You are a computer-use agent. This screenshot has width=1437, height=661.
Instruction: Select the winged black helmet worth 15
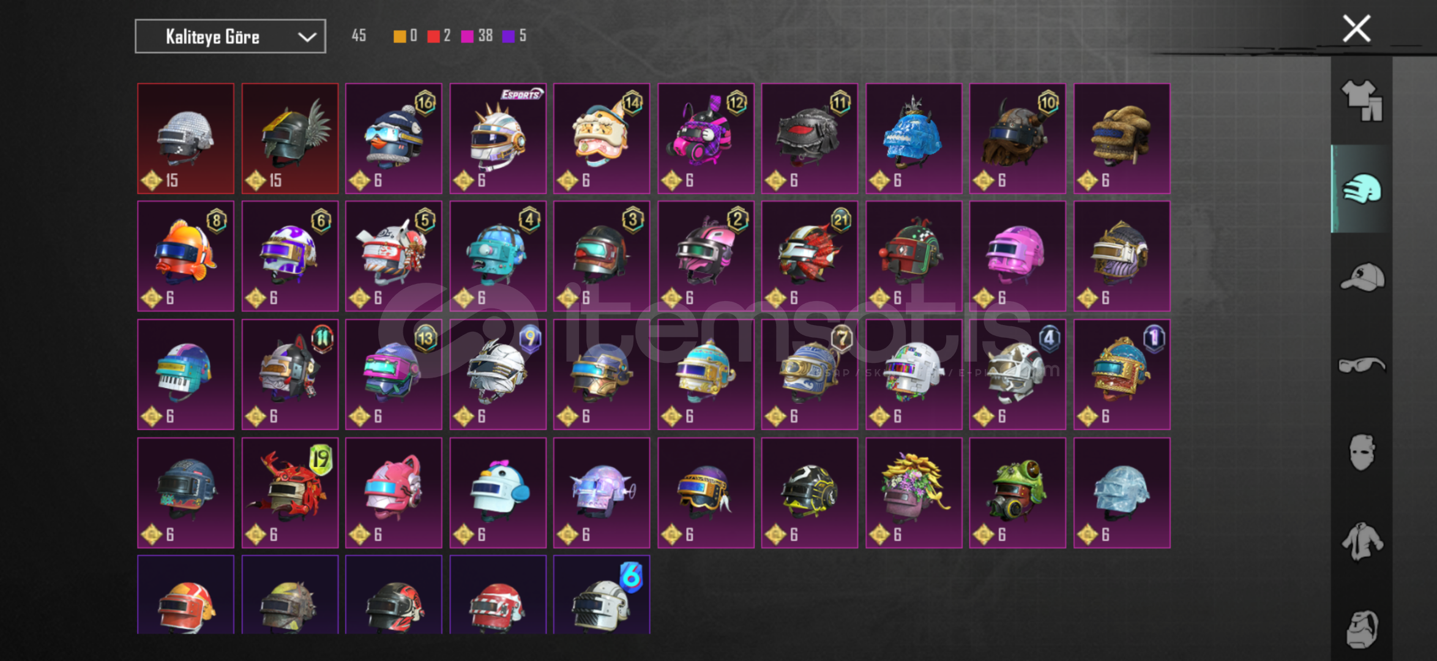[x=290, y=138]
